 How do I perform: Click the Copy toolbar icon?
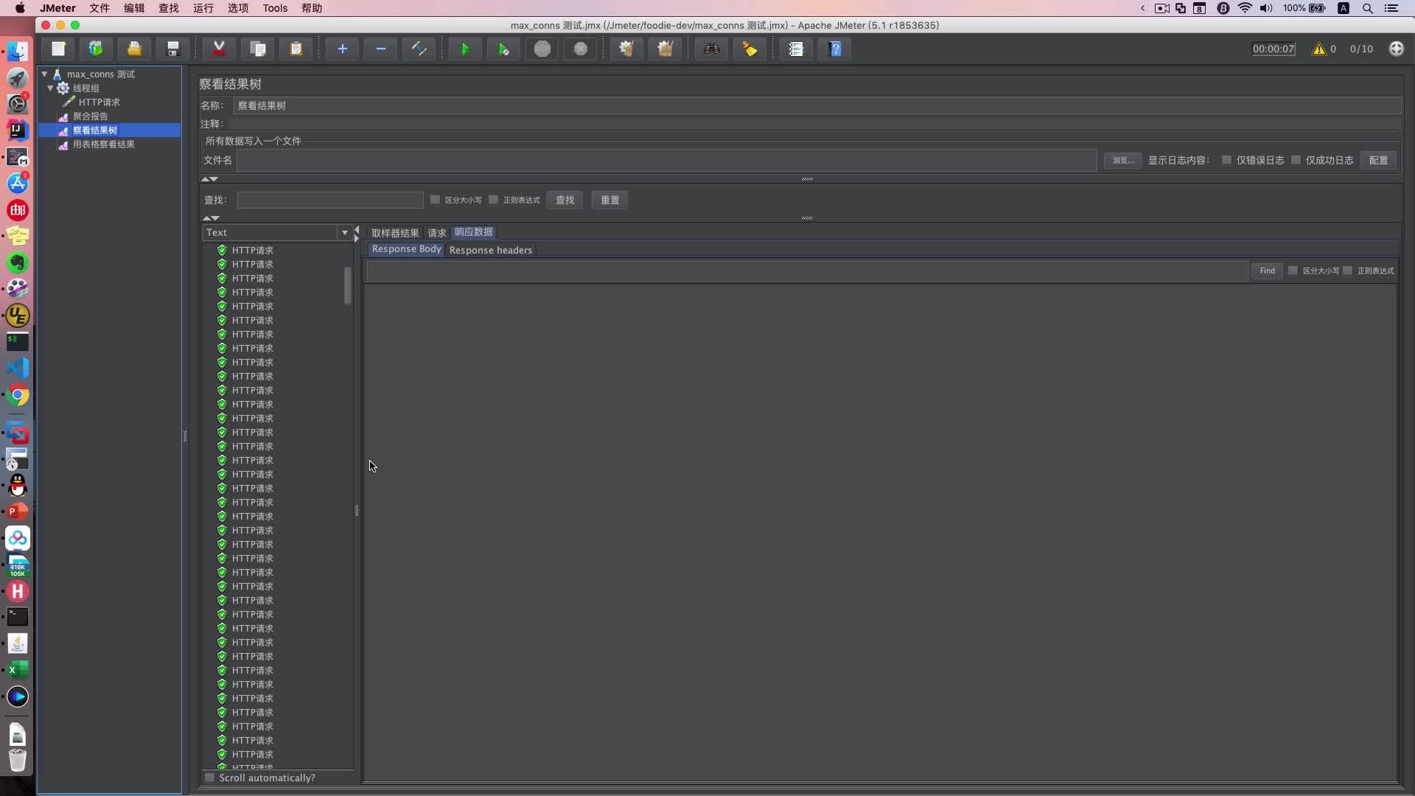pos(258,49)
